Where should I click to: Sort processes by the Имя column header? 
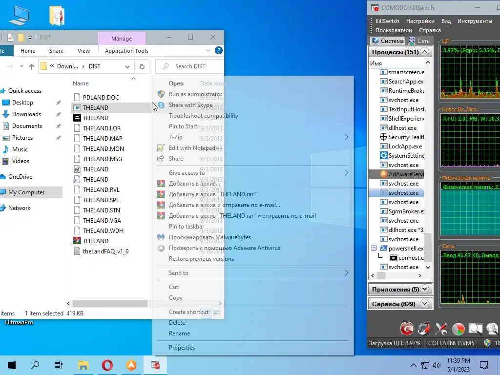pyautogui.click(x=375, y=63)
